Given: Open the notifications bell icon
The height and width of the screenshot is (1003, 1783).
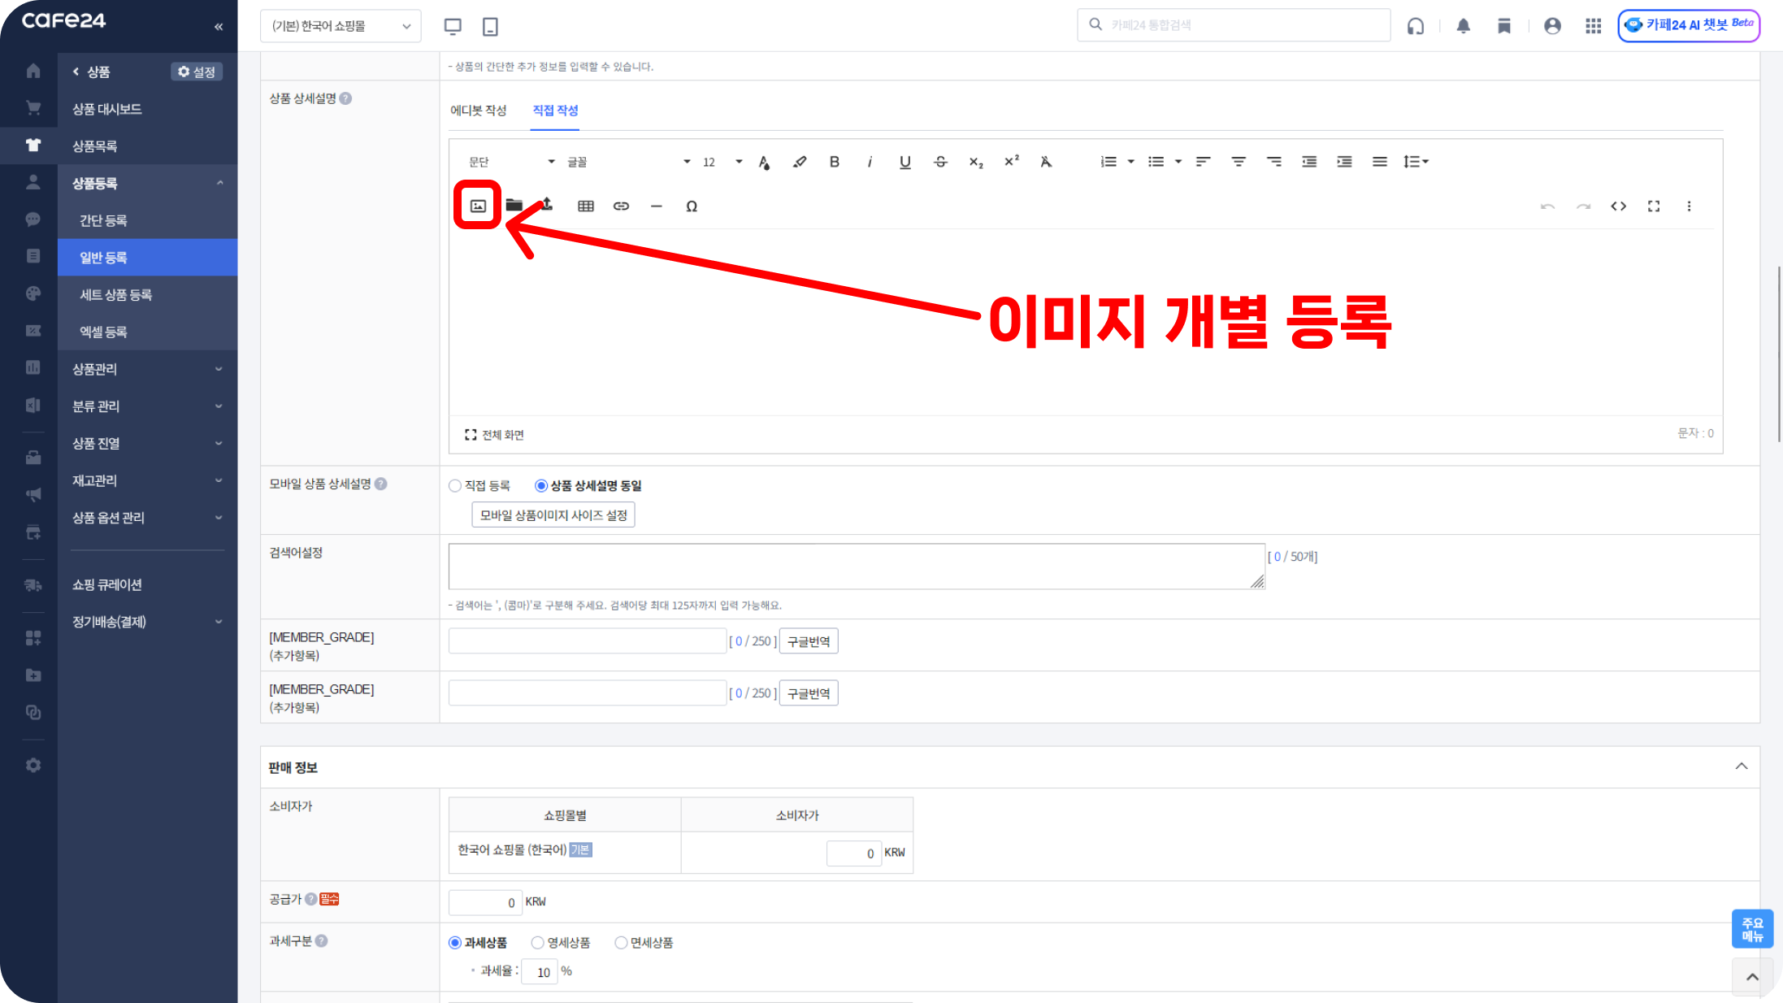Looking at the screenshot, I should tap(1463, 26).
